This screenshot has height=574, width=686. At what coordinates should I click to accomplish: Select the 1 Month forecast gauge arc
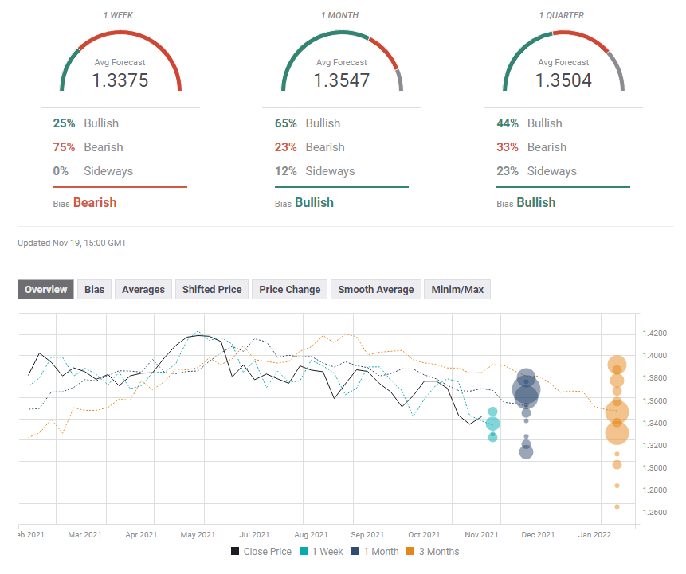(342, 36)
